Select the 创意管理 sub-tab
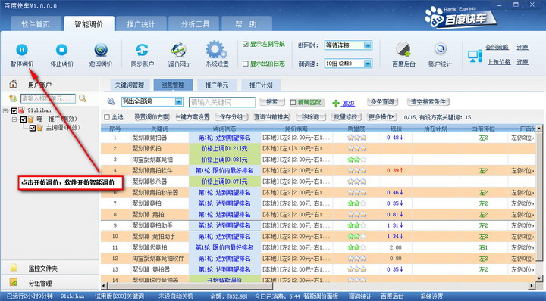 (173, 85)
